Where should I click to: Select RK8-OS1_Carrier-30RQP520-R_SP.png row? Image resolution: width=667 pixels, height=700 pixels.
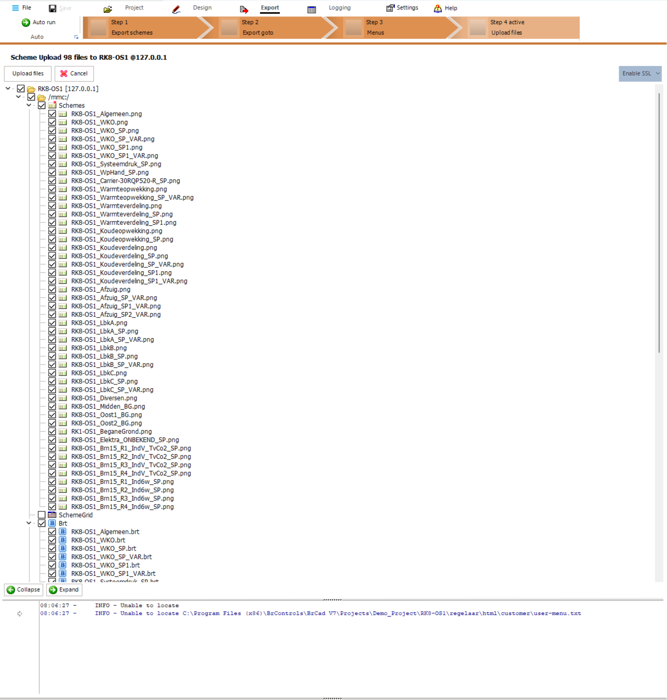(x=125, y=181)
